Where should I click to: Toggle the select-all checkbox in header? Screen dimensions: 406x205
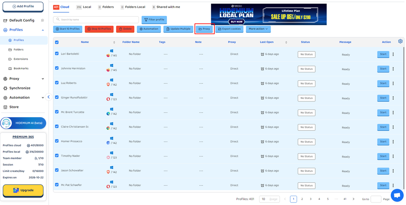[x=57, y=42]
